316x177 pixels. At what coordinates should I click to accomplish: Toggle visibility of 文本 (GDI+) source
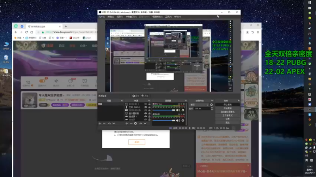click(145, 107)
